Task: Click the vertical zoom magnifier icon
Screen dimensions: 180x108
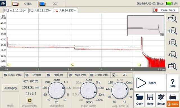Action: [172, 43]
